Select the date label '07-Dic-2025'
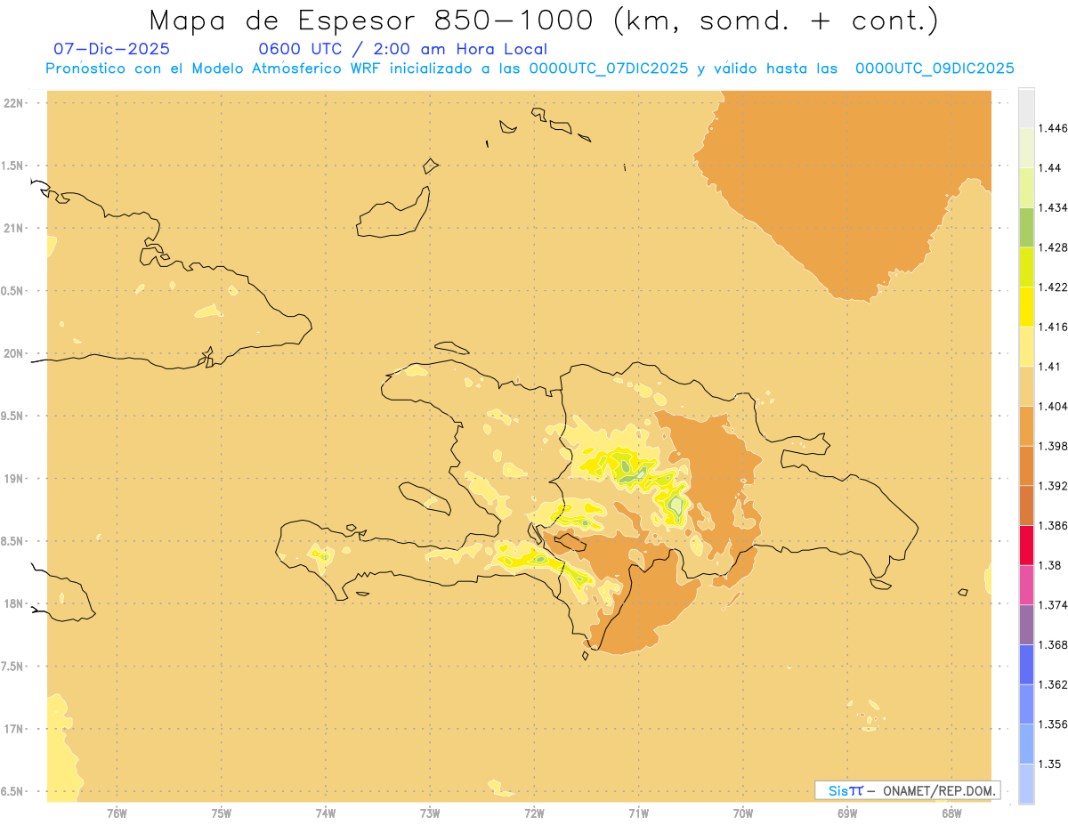The width and height of the screenshot is (1068, 825). 112,49
